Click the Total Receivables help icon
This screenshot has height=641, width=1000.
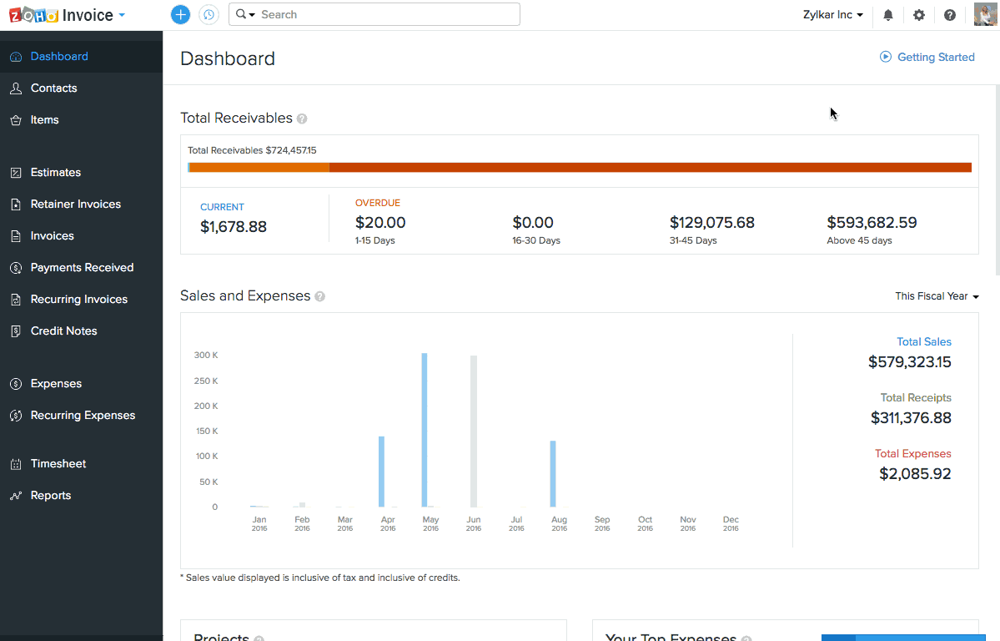click(x=302, y=119)
